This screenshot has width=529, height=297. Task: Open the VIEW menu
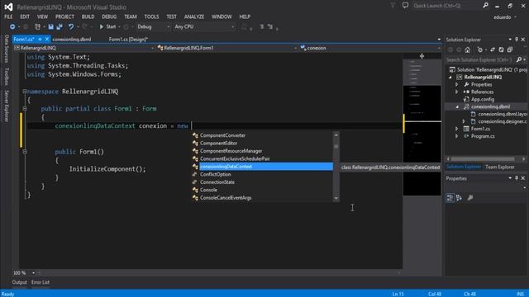point(42,16)
